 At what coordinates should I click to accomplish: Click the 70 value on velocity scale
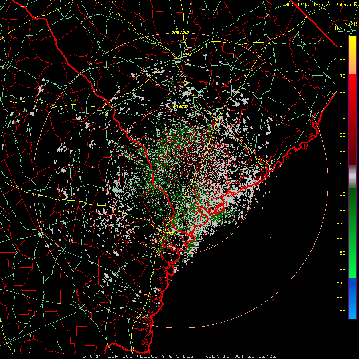tap(343, 76)
